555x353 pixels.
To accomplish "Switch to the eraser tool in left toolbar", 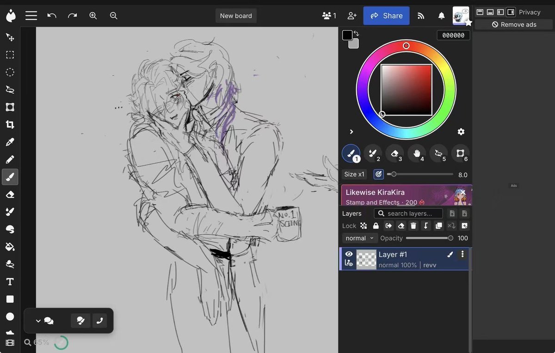I will [10, 195].
